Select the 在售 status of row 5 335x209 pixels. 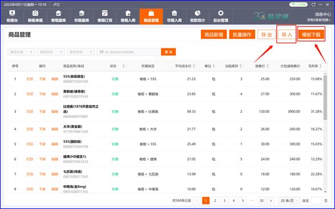115,144
